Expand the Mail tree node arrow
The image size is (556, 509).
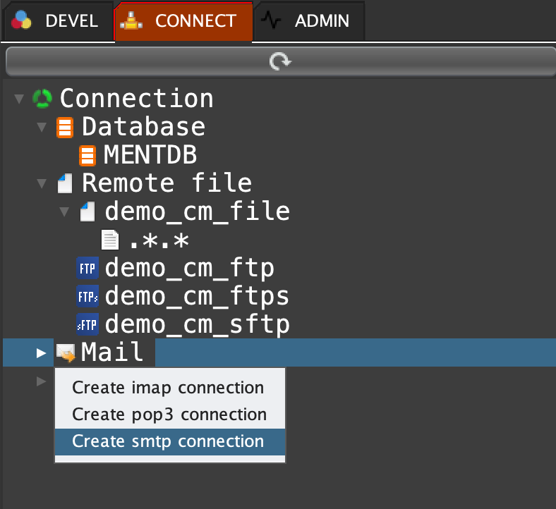tap(41, 352)
